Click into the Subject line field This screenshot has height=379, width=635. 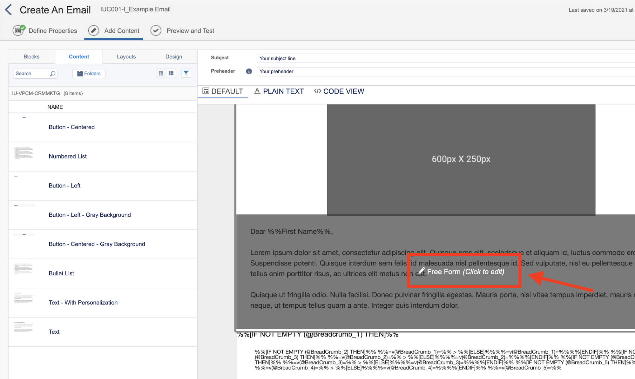(x=445, y=58)
